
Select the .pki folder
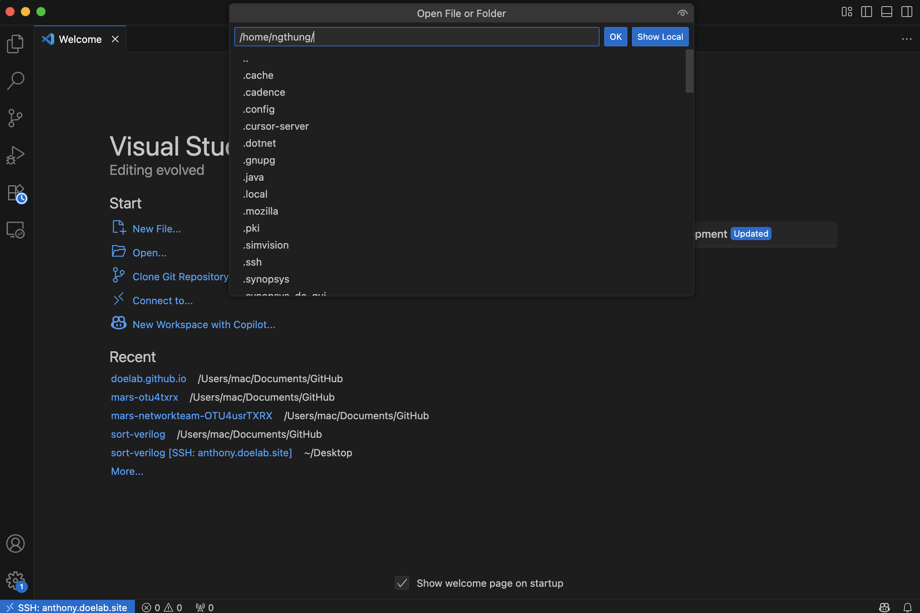457,228
